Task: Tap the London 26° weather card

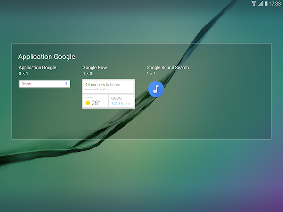Action: [96, 101]
